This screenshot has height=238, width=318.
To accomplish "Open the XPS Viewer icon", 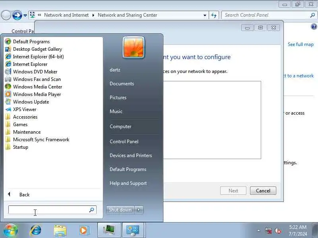I will [8, 109].
